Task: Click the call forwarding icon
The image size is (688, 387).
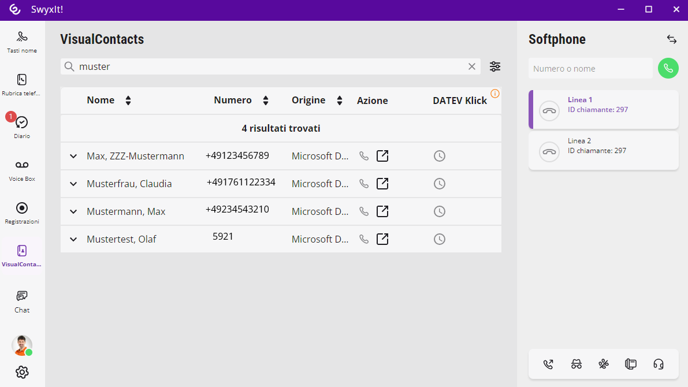Action: (x=549, y=364)
